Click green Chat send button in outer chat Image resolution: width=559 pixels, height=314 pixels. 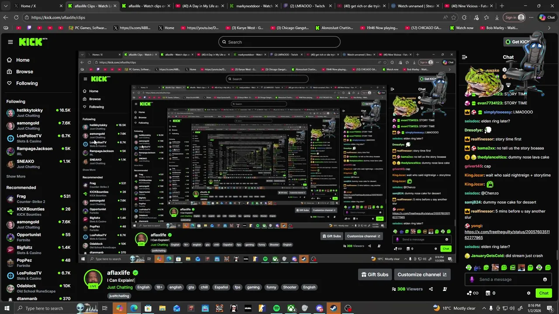pos(544,293)
